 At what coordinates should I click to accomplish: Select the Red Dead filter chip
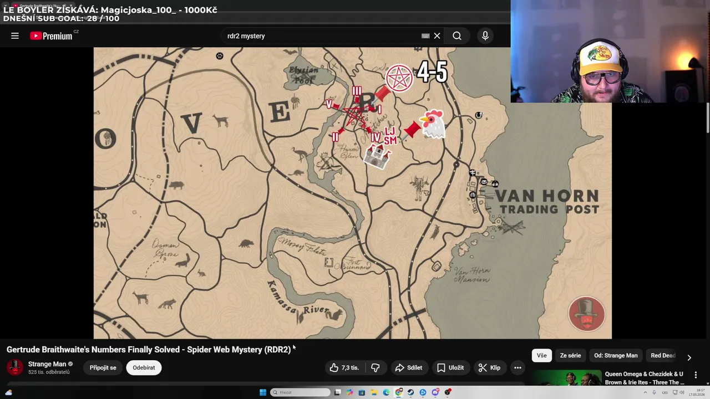coord(663,355)
